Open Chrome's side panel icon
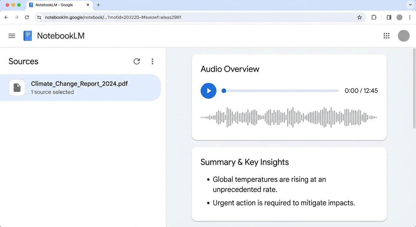Viewport: 416px width, 227px height. point(389,17)
